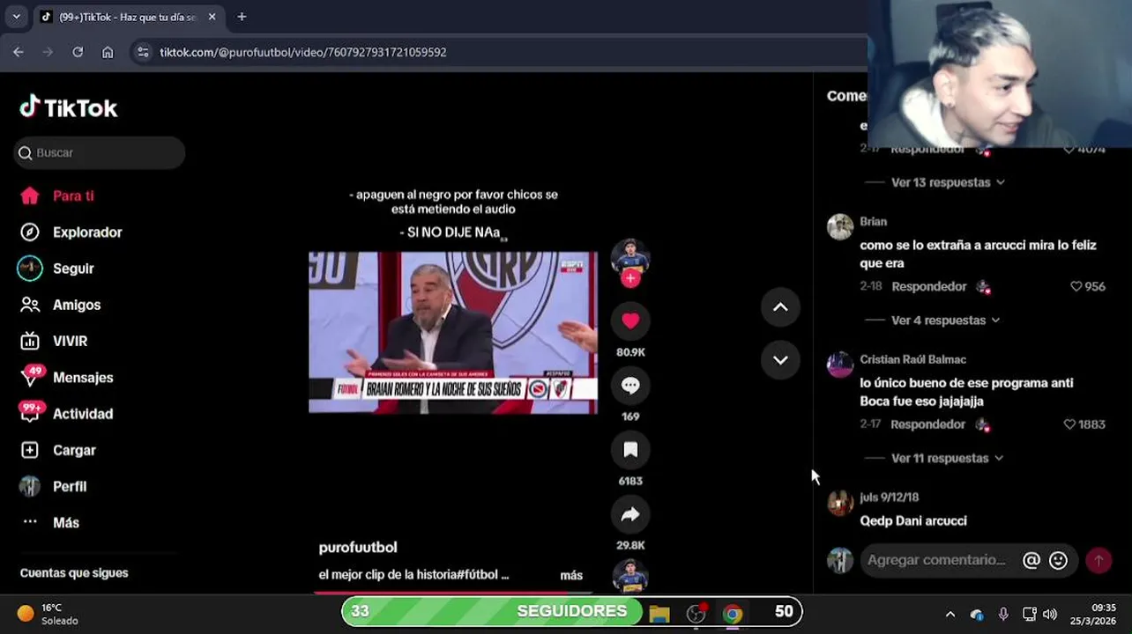Screen dimensions: 1132x634
Task: Click the TikTok logo
Action: (69, 107)
